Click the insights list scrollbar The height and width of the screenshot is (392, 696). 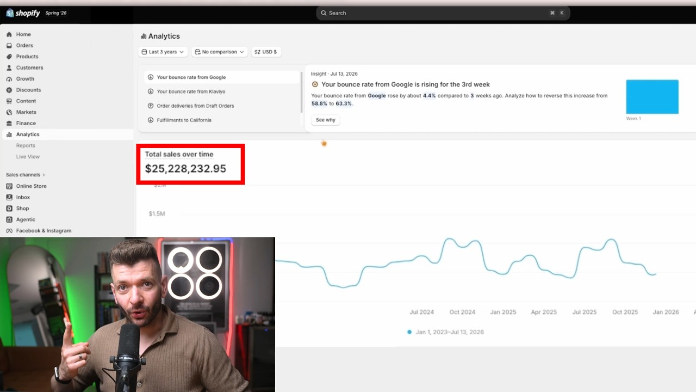pos(301,93)
